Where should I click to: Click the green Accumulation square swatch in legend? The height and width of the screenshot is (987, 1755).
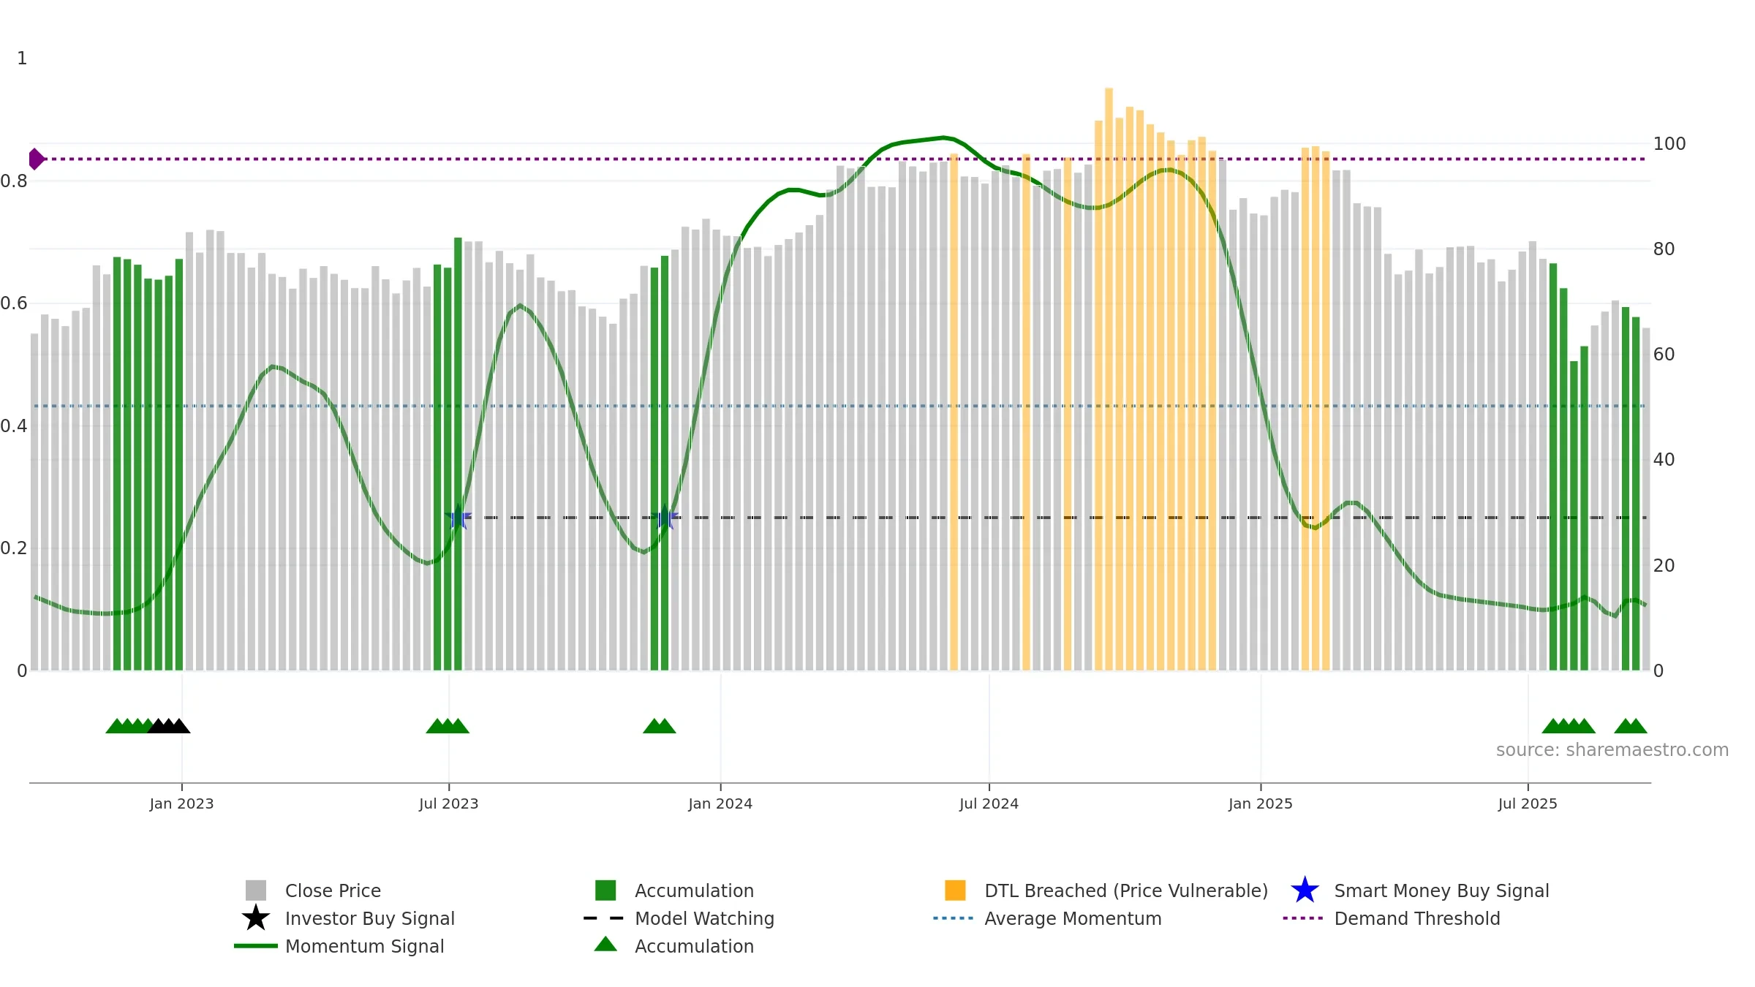(x=605, y=890)
